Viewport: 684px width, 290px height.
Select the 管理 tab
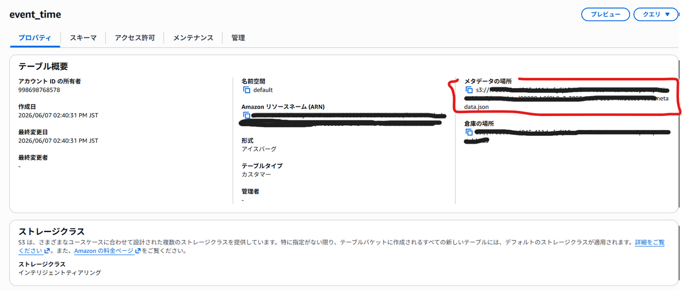[x=238, y=38]
